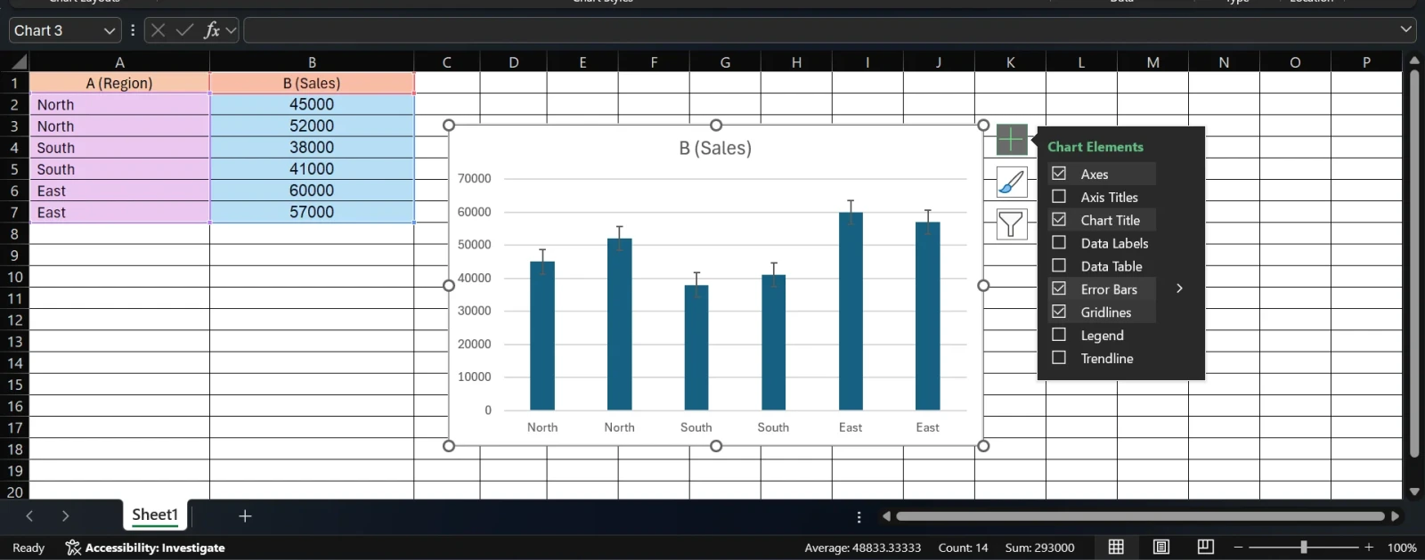1425x560 pixels.
Task: Open Accessibility: Investigate status item
Action: (x=145, y=548)
